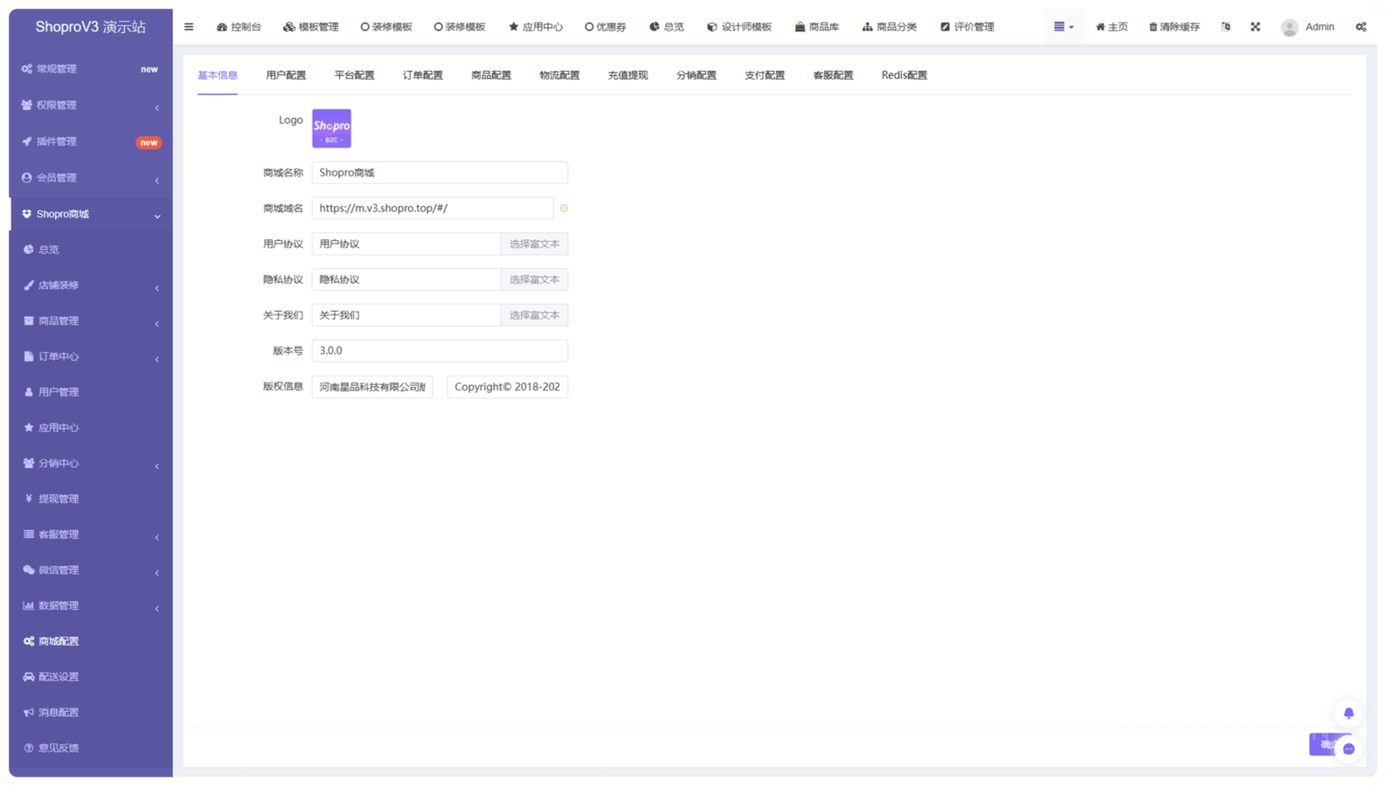This screenshot has width=1386, height=786.
Task: Collapse the Shopro商城 sidebar menu
Action: [90, 214]
